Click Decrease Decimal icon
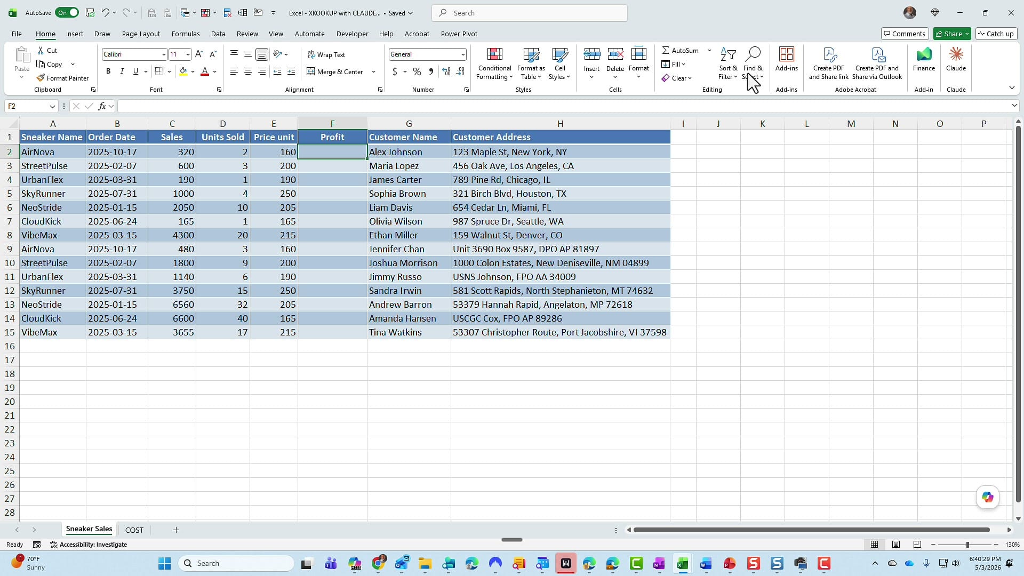This screenshot has height=576, width=1024. [x=460, y=71]
